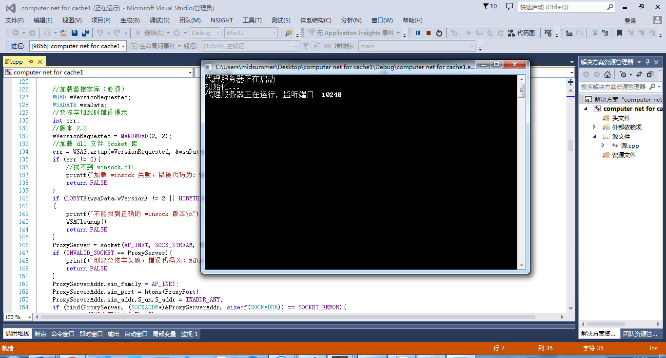
Task: Click the 源.cpp C++ file icon
Action: click(615, 145)
